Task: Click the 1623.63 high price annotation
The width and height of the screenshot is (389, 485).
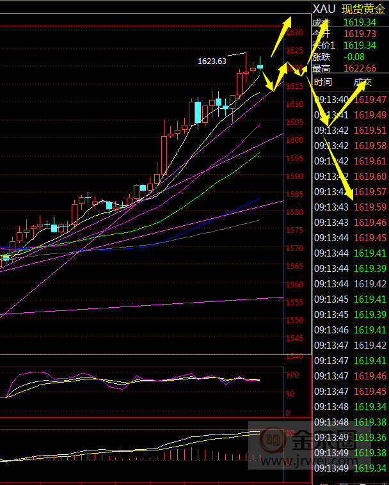Action: [212, 61]
